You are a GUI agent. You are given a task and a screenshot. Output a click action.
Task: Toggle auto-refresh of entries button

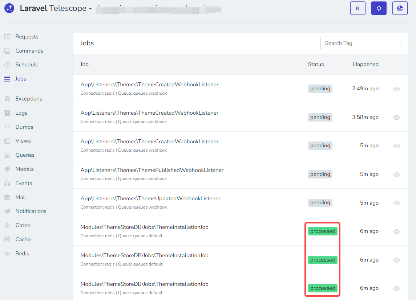point(379,8)
